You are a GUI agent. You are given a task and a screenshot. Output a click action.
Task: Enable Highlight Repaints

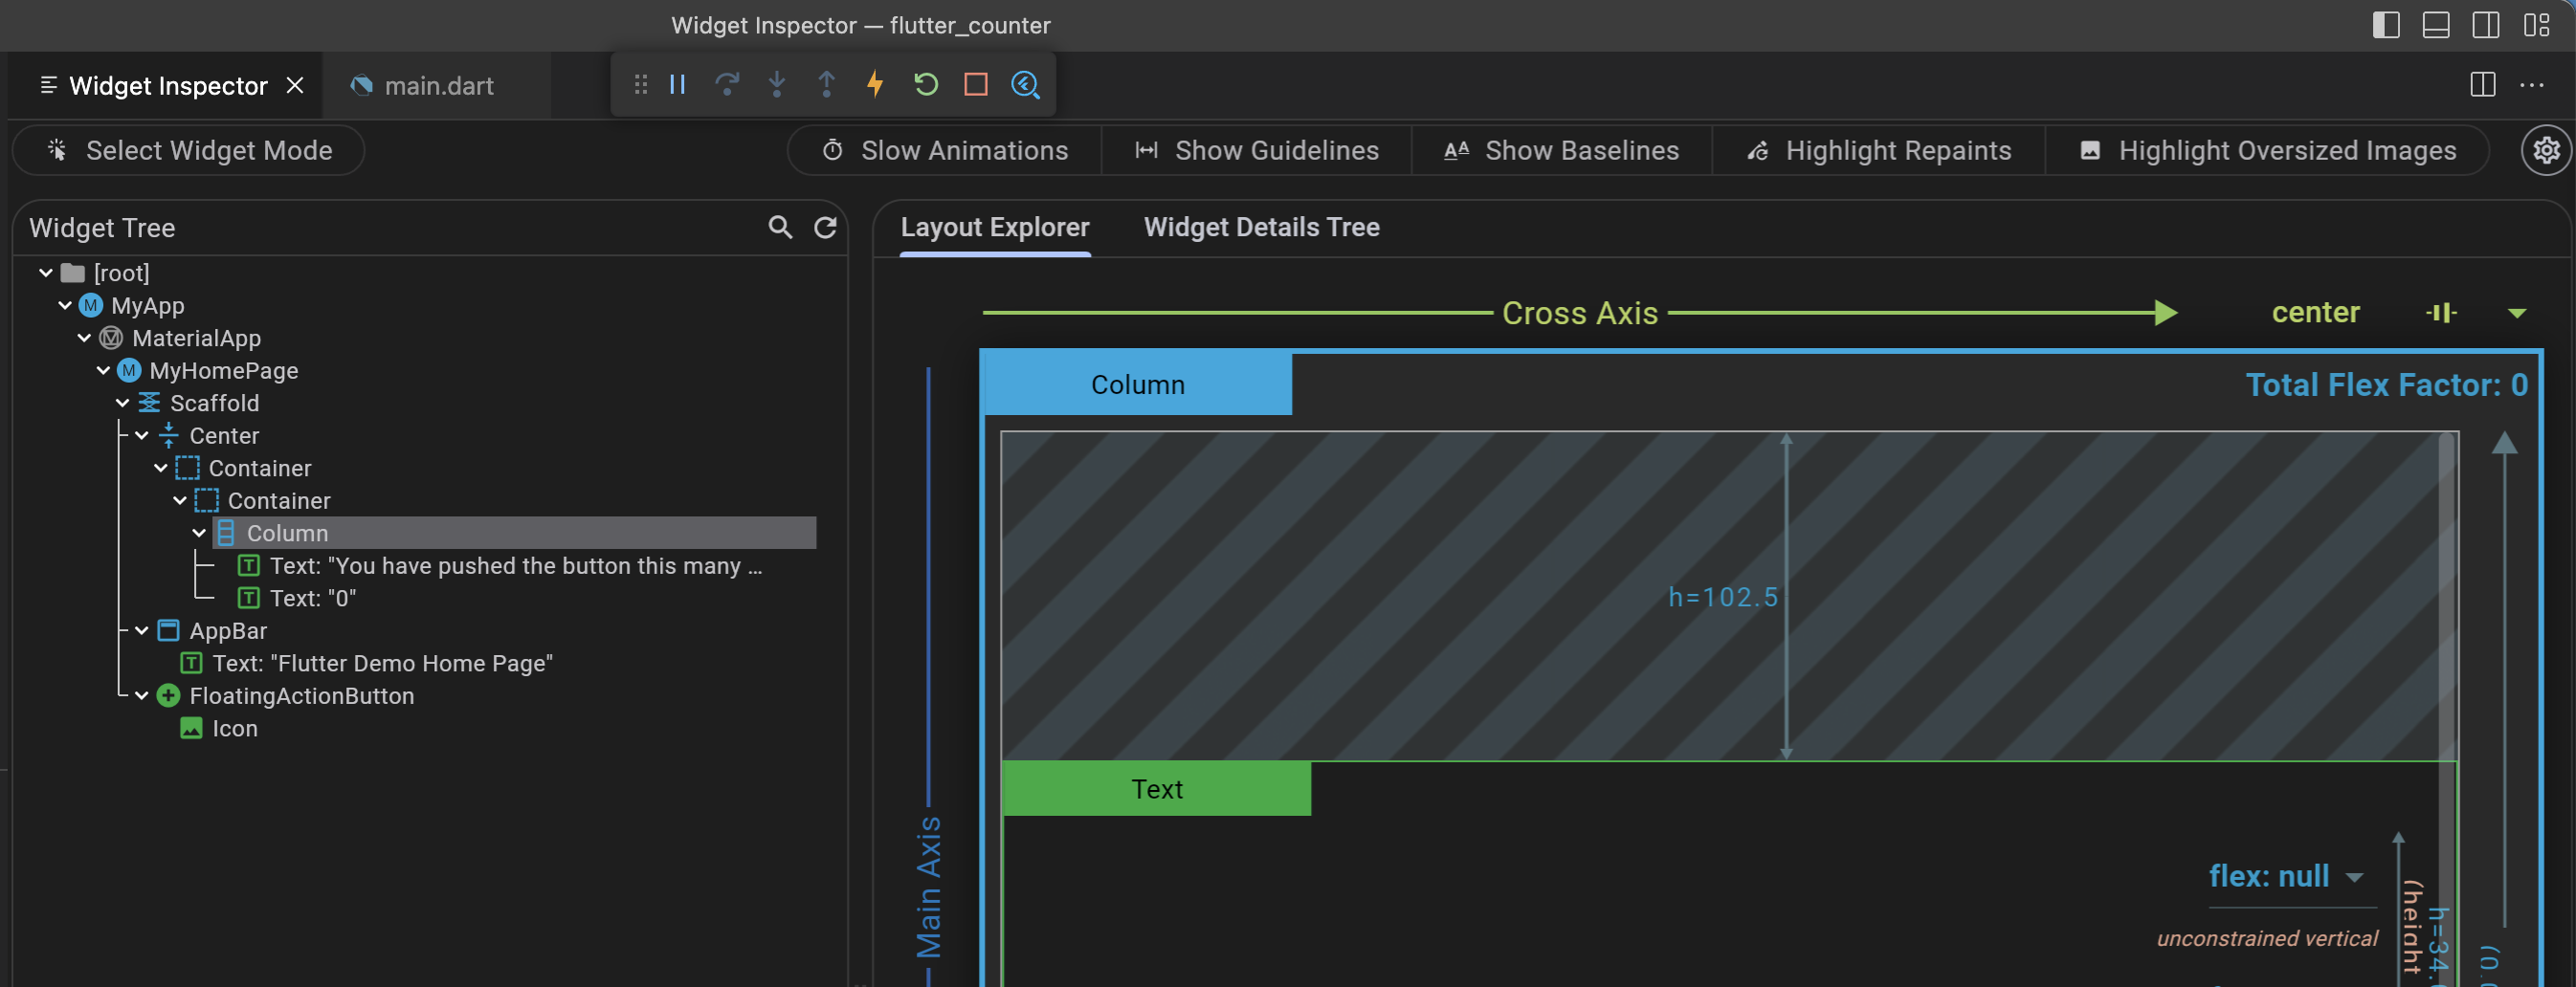[1878, 150]
